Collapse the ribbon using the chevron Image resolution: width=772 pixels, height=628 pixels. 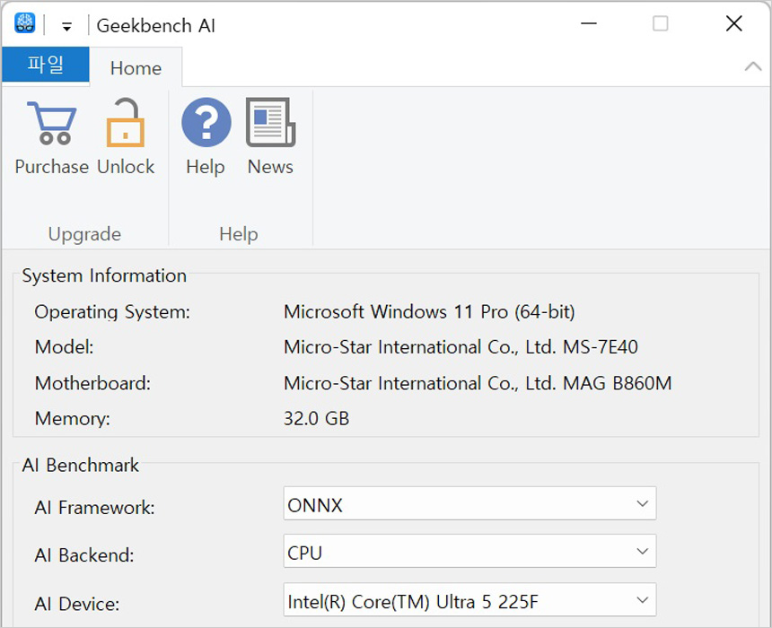click(x=753, y=67)
